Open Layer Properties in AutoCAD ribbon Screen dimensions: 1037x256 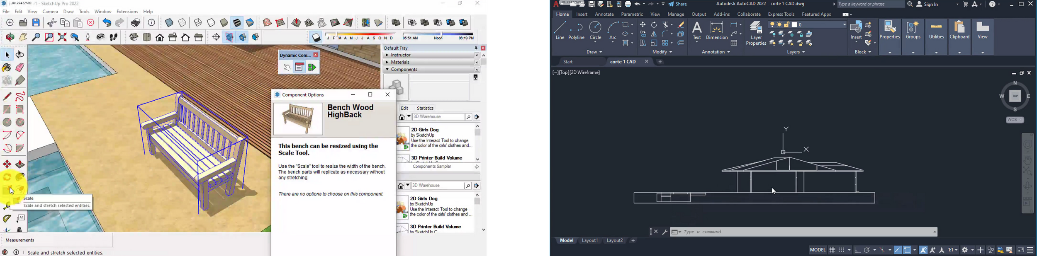click(x=756, y=33)
